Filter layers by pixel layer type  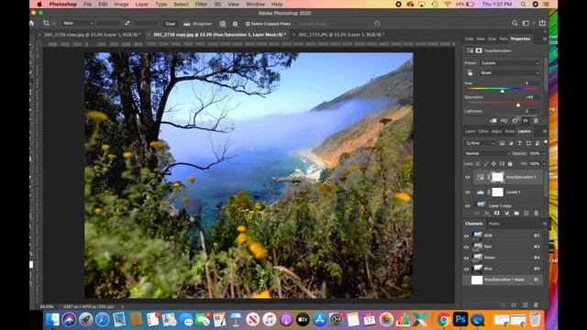(x=502, y=143)
